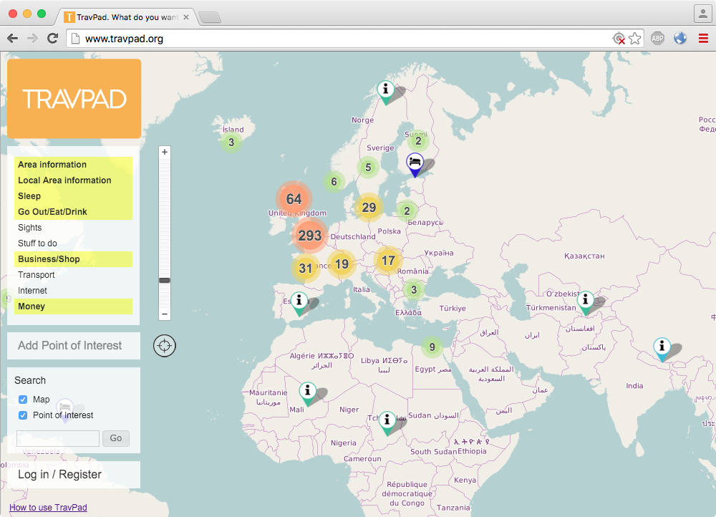Uncheck the Map search checkbox
Viewport: 716px width, 517px height.
(23, 400)
